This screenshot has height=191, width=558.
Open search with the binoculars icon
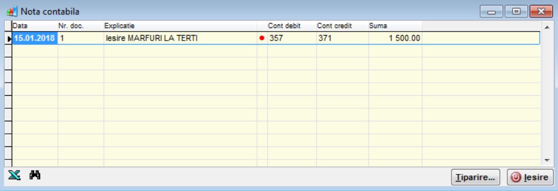click(35, 175)
